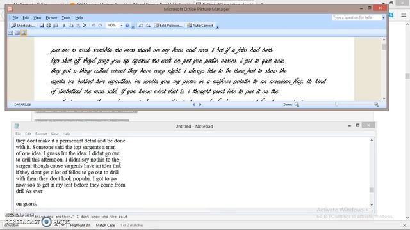Viewport: 410px width, 230px height.
Task: Click the Paste icon in Picture Manager toolbar
Action: pyautogui.click(x=78, y=26)
